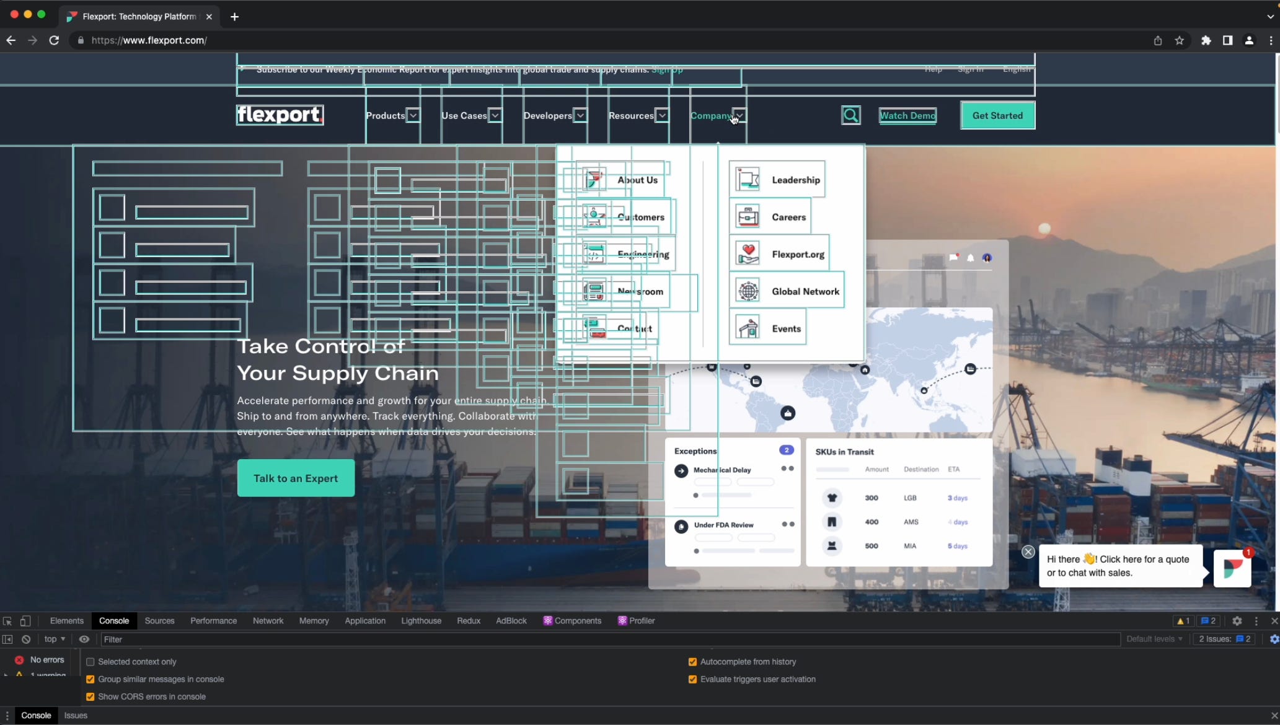Open a new browser tab
This screenshot has width=1280, height=725.
[234, 17]
